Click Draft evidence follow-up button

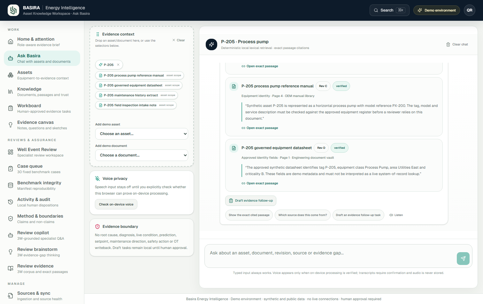click(x=251, y=201)
